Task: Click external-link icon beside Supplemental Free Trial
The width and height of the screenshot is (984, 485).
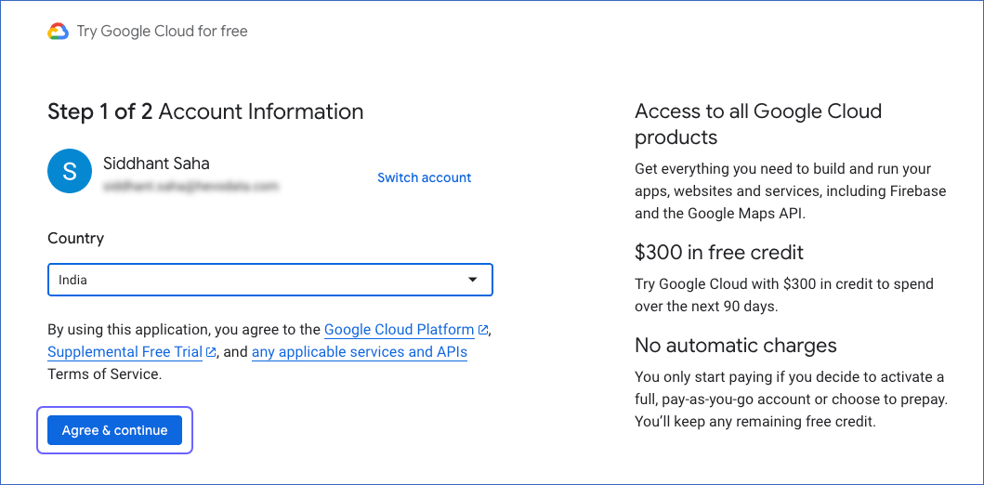Action: click(211, 353)
